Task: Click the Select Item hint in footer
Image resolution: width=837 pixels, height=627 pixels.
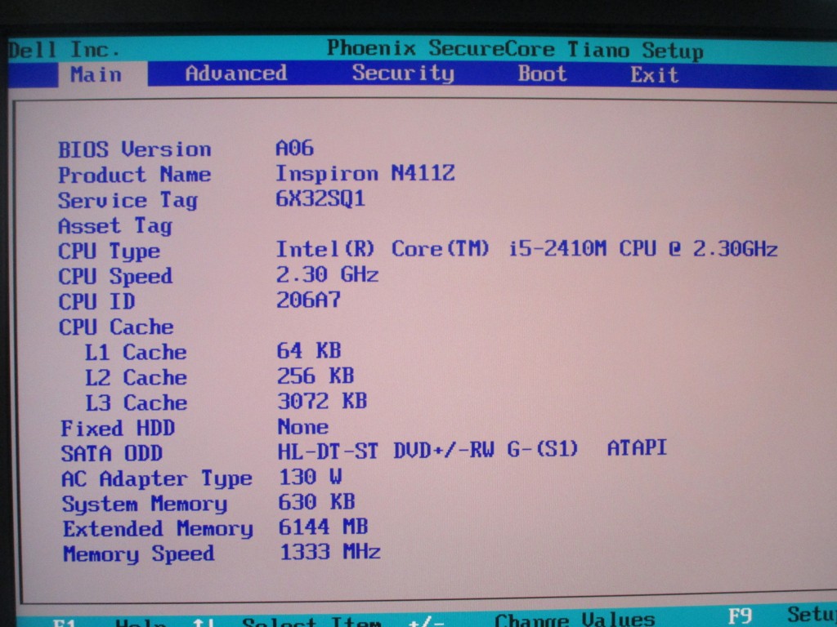Action: (311, 622)
